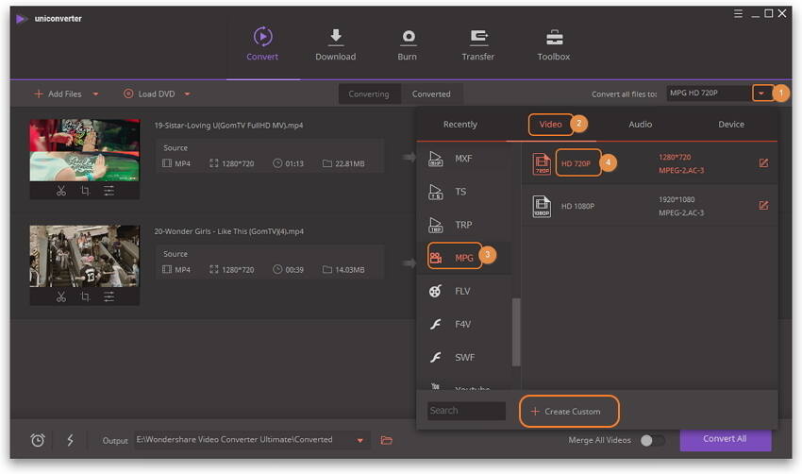The height and width of the screenshot is (474, 802).
Task: Choose the TRP format icon
Action: coord(435,225)
